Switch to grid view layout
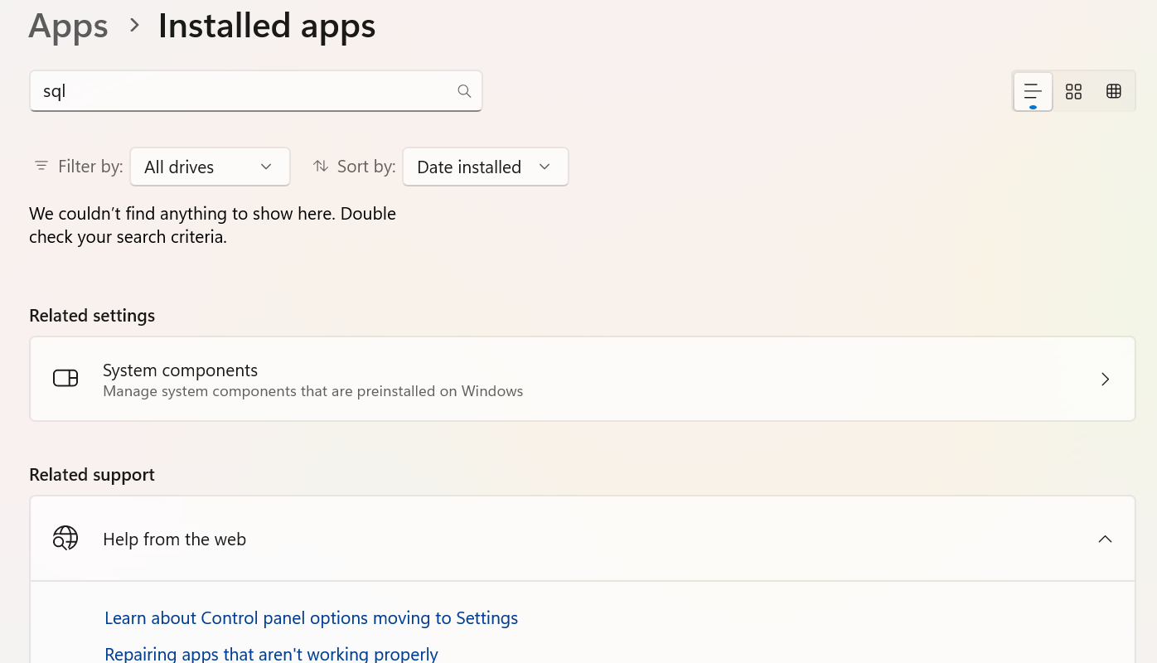Viewport: 1157px width, 663px height. [1073, 91]
